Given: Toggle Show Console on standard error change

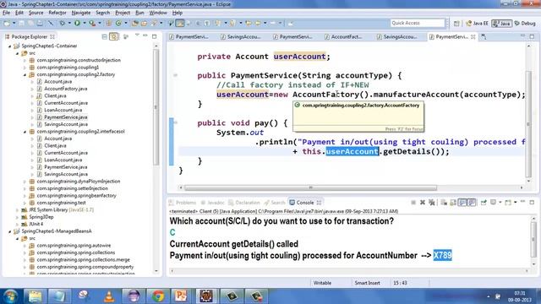Looking at the screenshot, I should (472, 203).
